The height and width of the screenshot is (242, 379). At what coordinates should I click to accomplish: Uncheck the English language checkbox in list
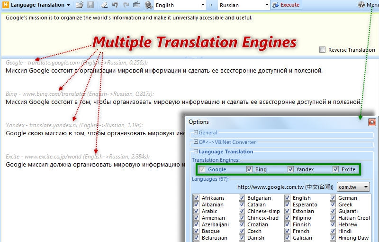point(287,197)
